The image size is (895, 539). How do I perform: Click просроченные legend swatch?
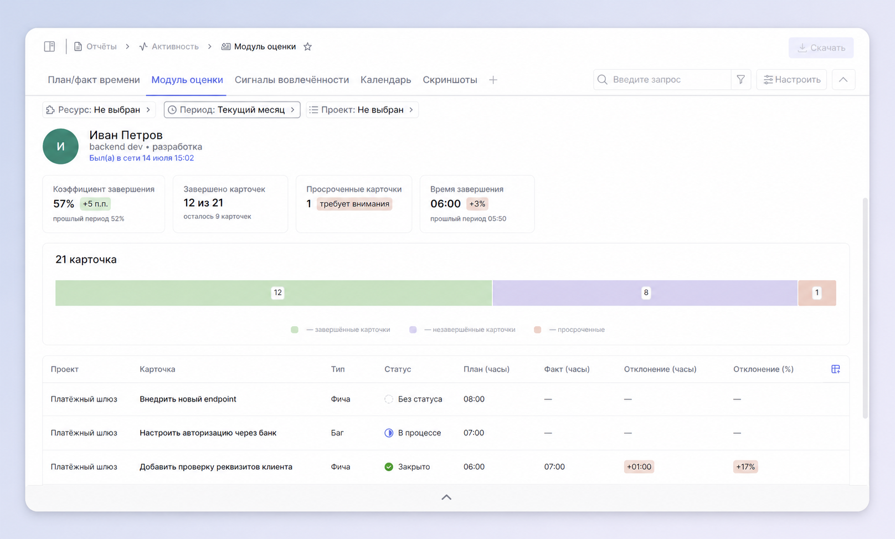(x=538, y=330)
